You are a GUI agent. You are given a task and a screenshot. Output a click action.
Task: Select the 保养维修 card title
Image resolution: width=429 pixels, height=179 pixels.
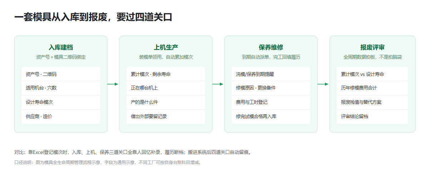point(271,48)
